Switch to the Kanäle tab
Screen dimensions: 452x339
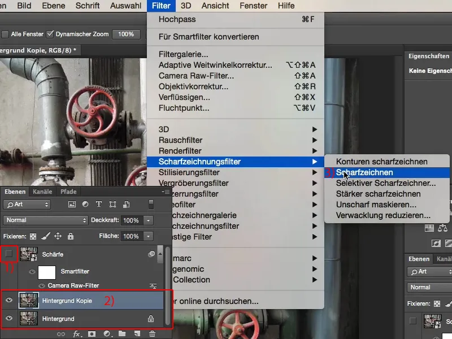42,192
